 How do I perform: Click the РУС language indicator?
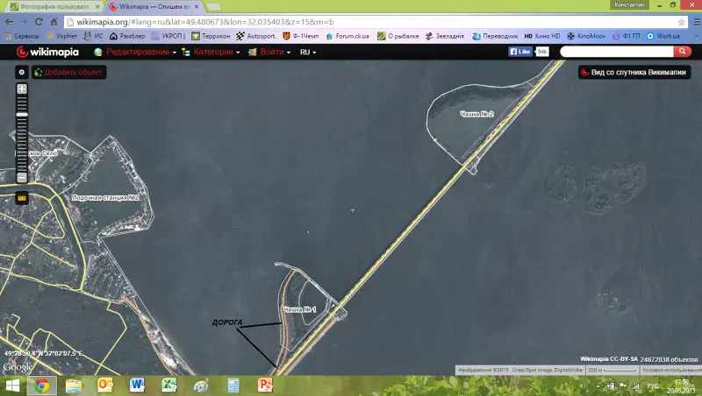click(653, 386)
